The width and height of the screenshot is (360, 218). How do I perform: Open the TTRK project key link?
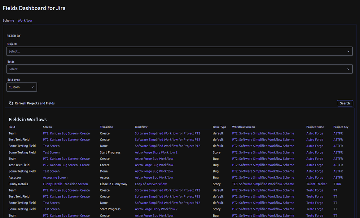(337, 184)
